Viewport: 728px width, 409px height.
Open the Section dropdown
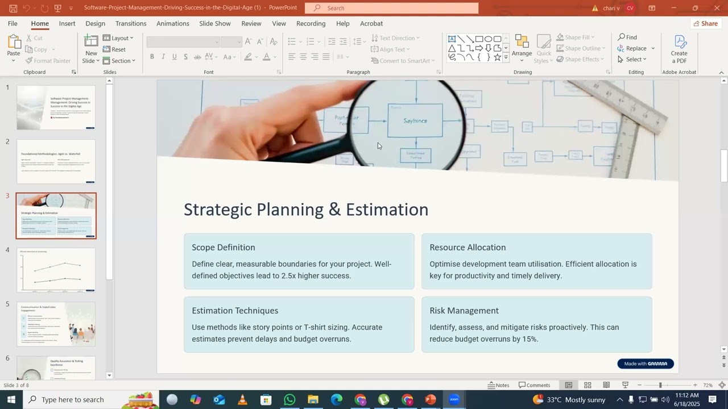119,61
